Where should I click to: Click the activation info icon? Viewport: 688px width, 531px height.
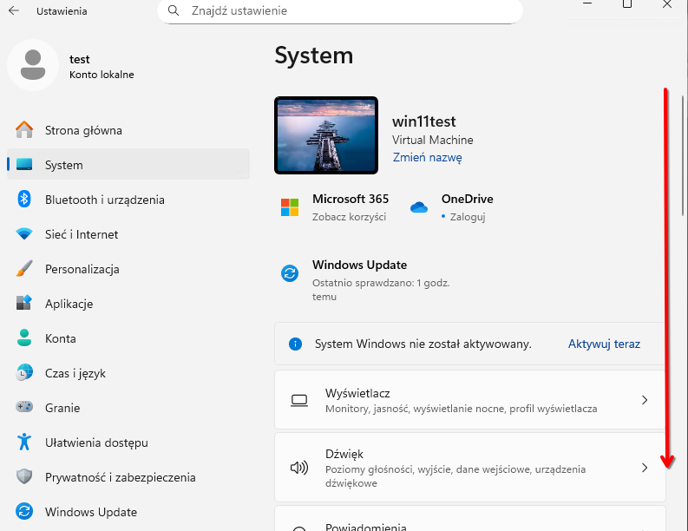pos(295,344)
